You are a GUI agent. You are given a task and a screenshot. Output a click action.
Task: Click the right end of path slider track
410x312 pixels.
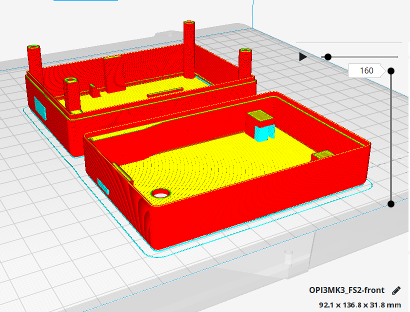point(397,57)
